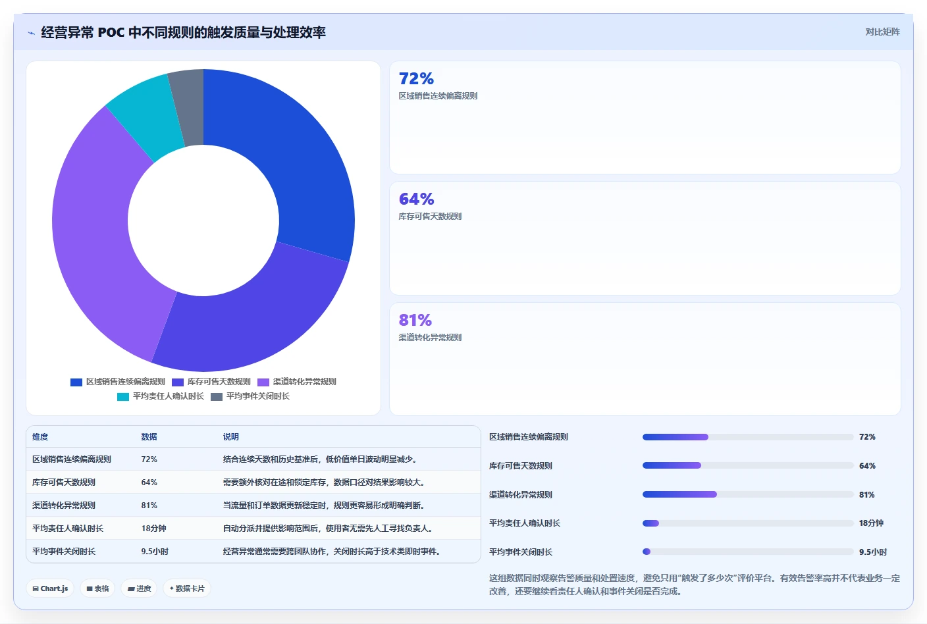Image resolution: width=927 pixels, height=624 pixels.
Task: Toggle 渠道转化异常规则 legend color box
Action: click(263, 382)
